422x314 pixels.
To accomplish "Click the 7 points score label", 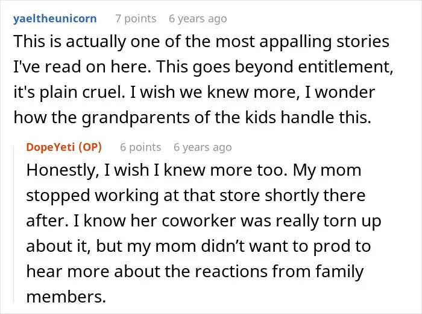I will [136, 19].
